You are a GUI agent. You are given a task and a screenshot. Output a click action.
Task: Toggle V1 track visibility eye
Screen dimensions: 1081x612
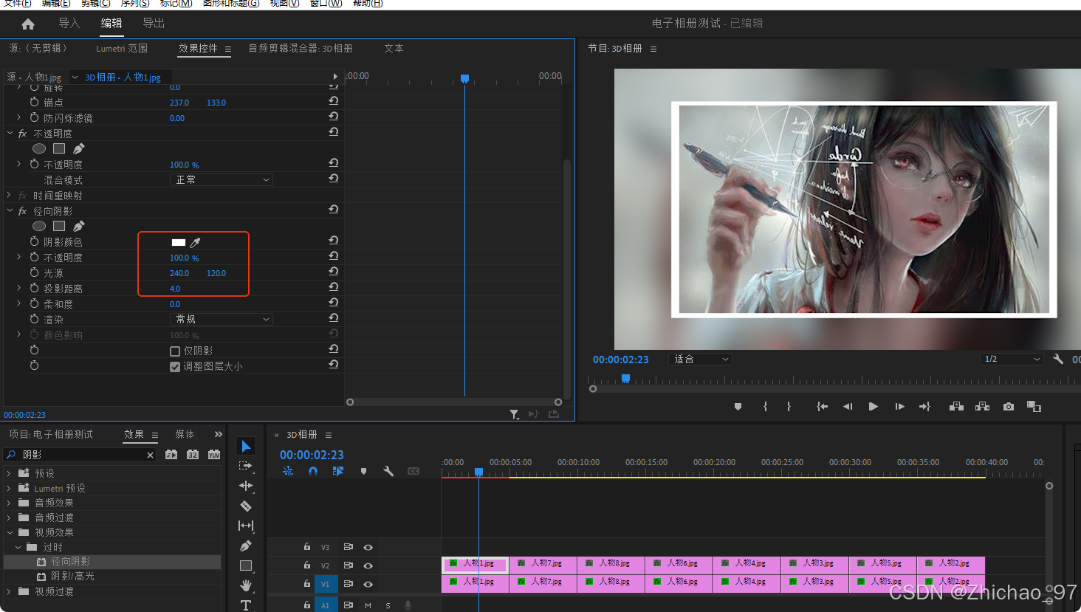click(x=368, y=585)
